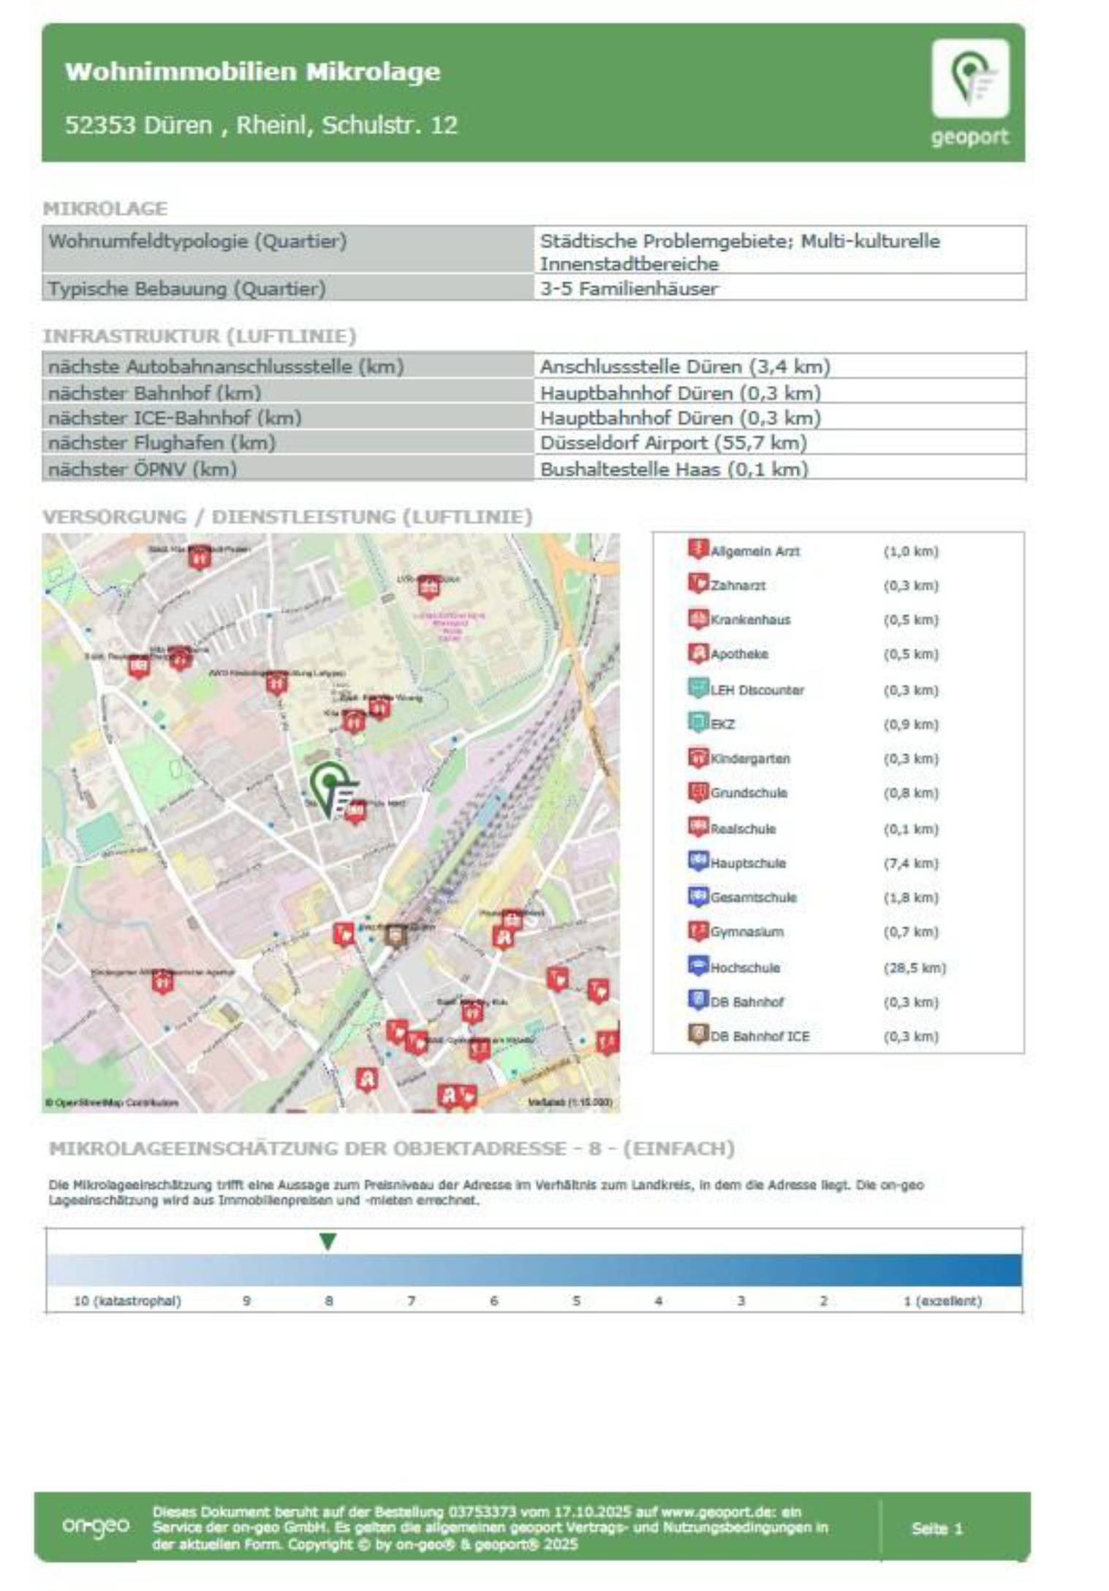The image size is (1109, 1591).
Task: Select the Gymnasium legend icon
Action: [x=698, y=931]
